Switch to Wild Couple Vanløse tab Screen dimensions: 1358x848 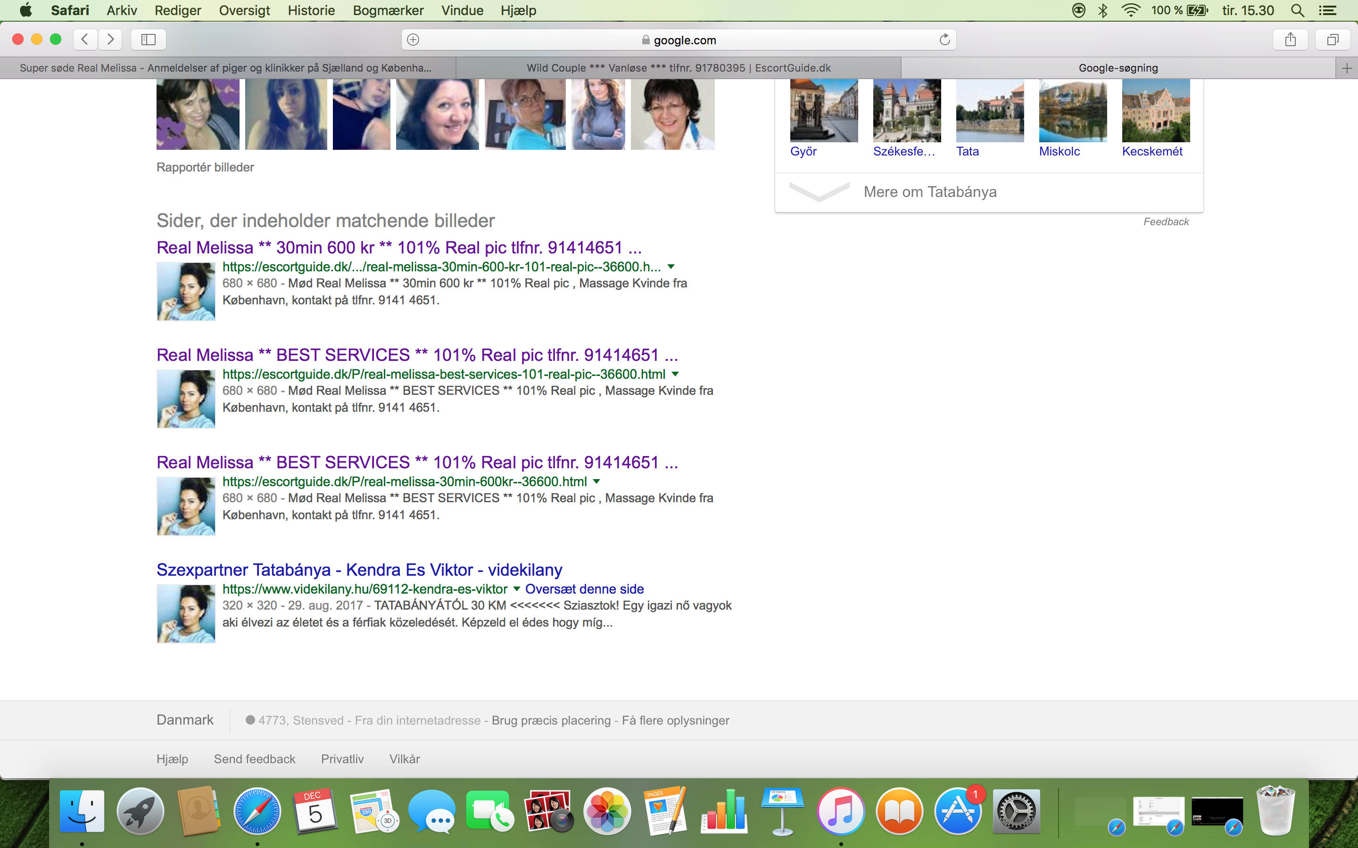(x=679, y=68)
